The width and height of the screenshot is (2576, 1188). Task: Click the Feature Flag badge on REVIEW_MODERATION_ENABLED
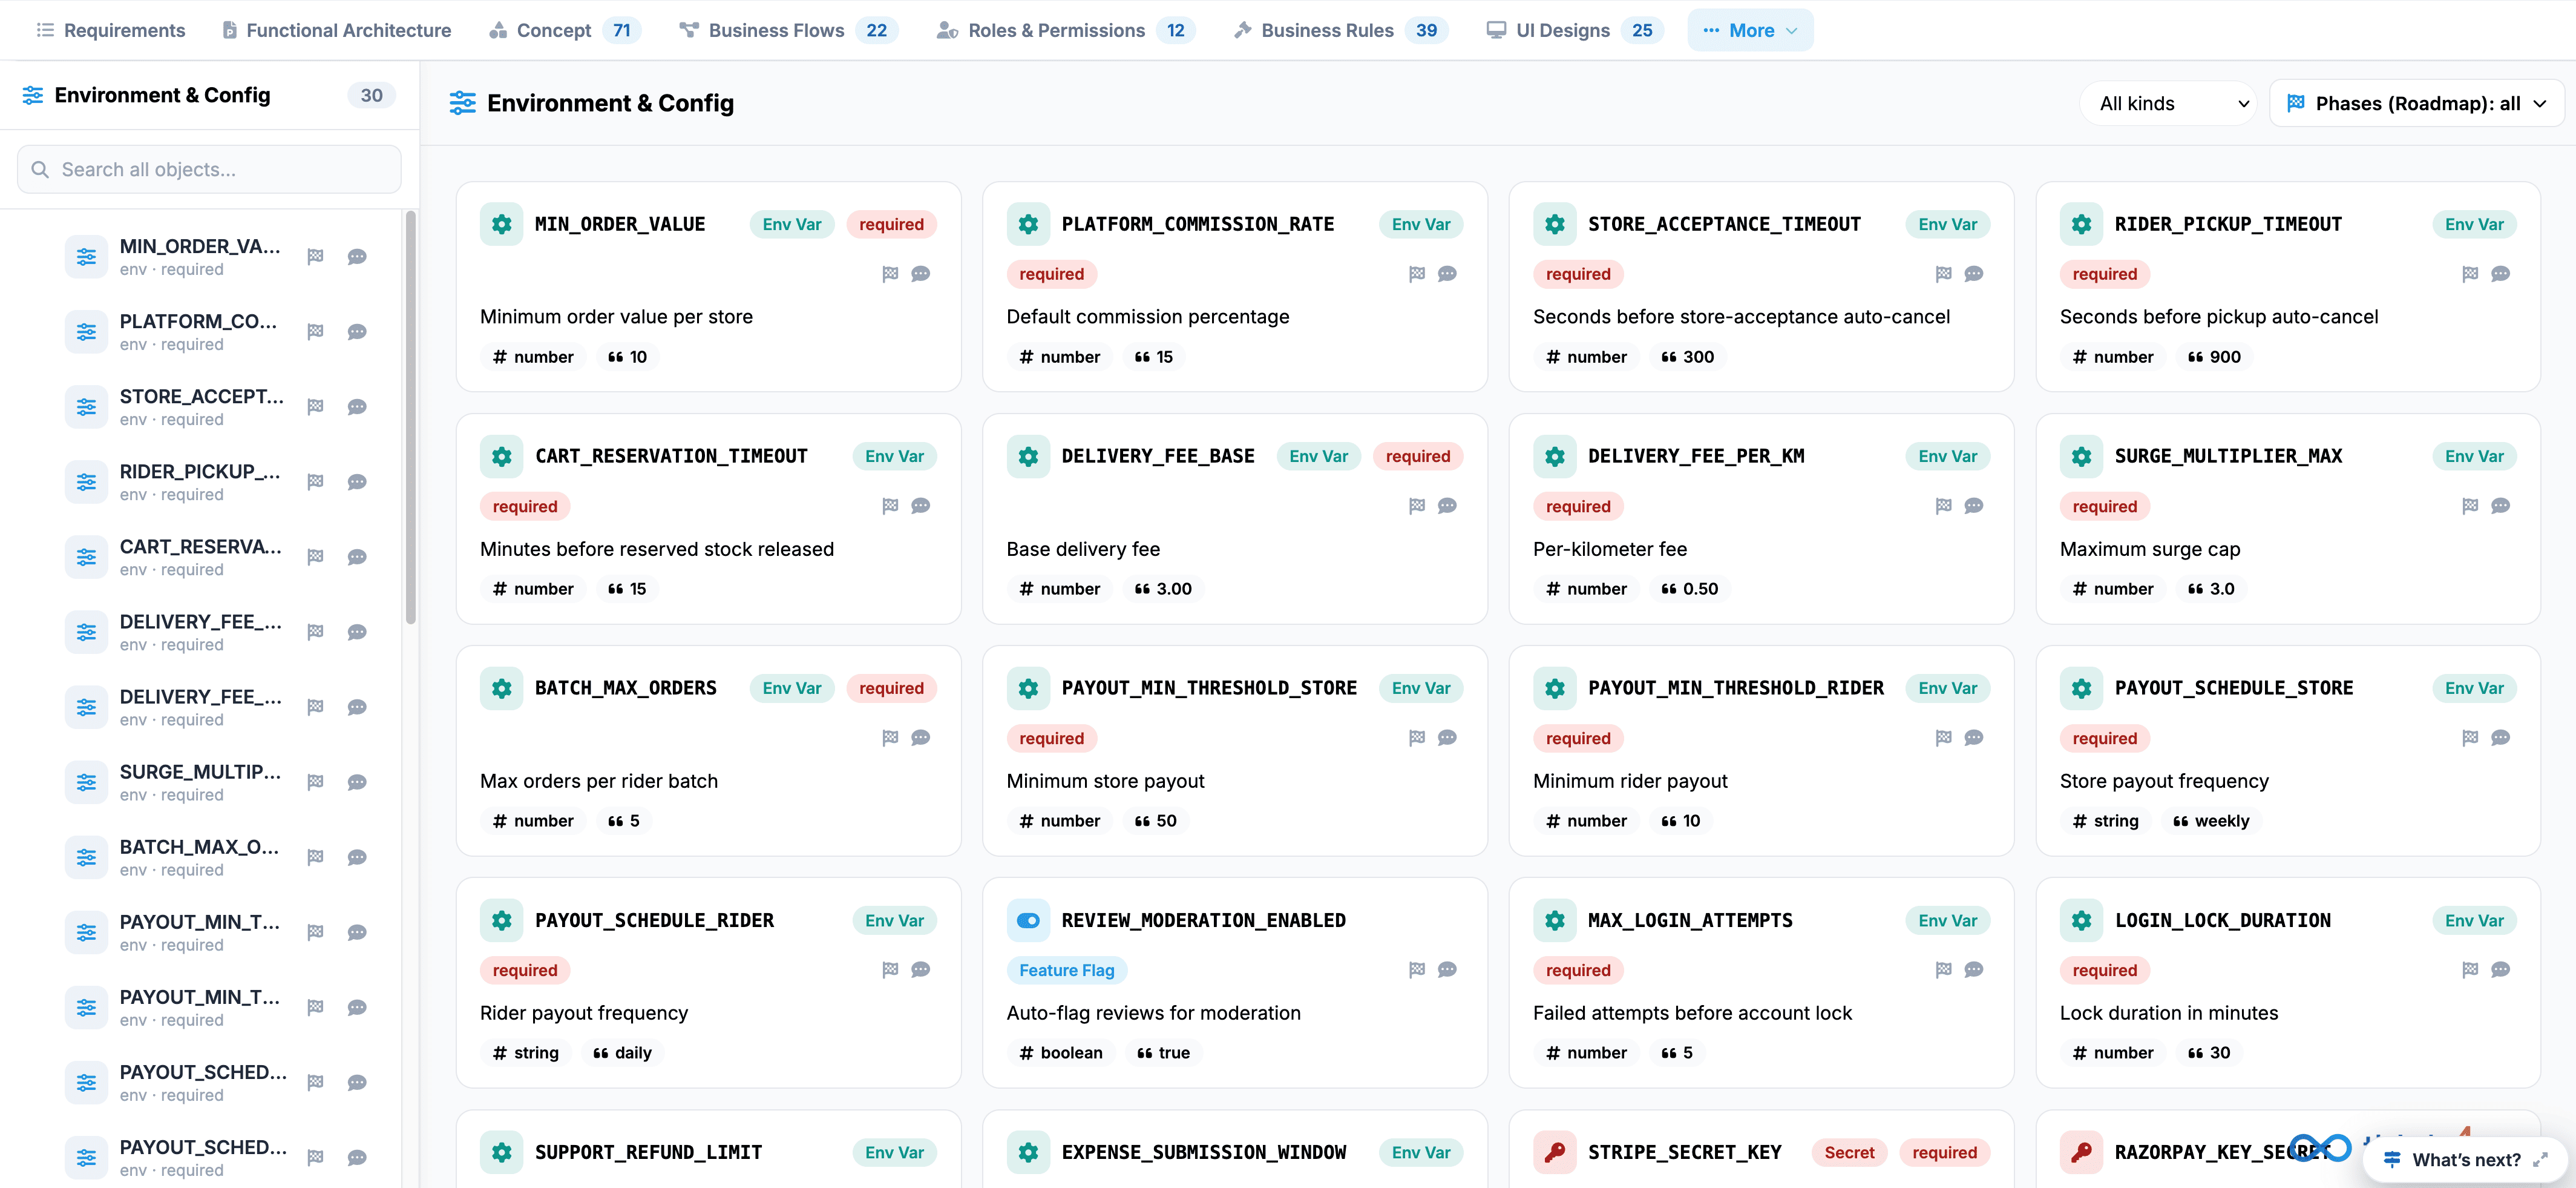coord(1066,970)
